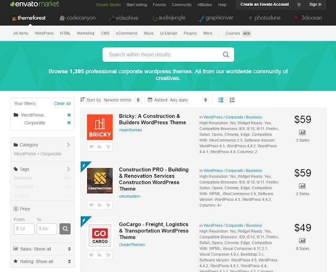The height and width of the screenshot is (272, 336).
Task: Go to videohive marketplace
Action: [123, 18]
